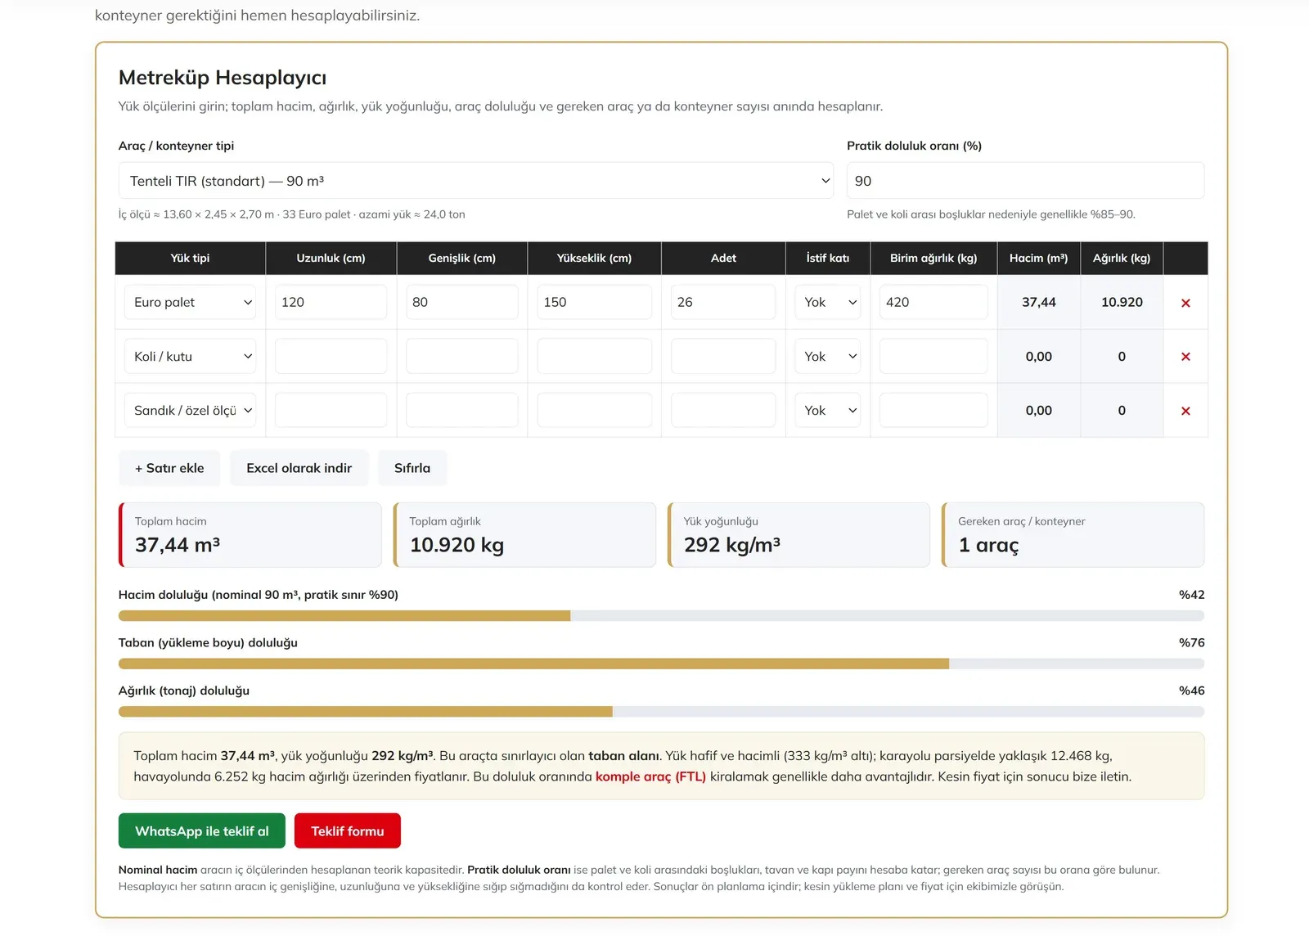Viewport: 1309px width, 945px height.
Task: Remove the Sandık / özel ölçü row
Action: [x=1185, y=411]
